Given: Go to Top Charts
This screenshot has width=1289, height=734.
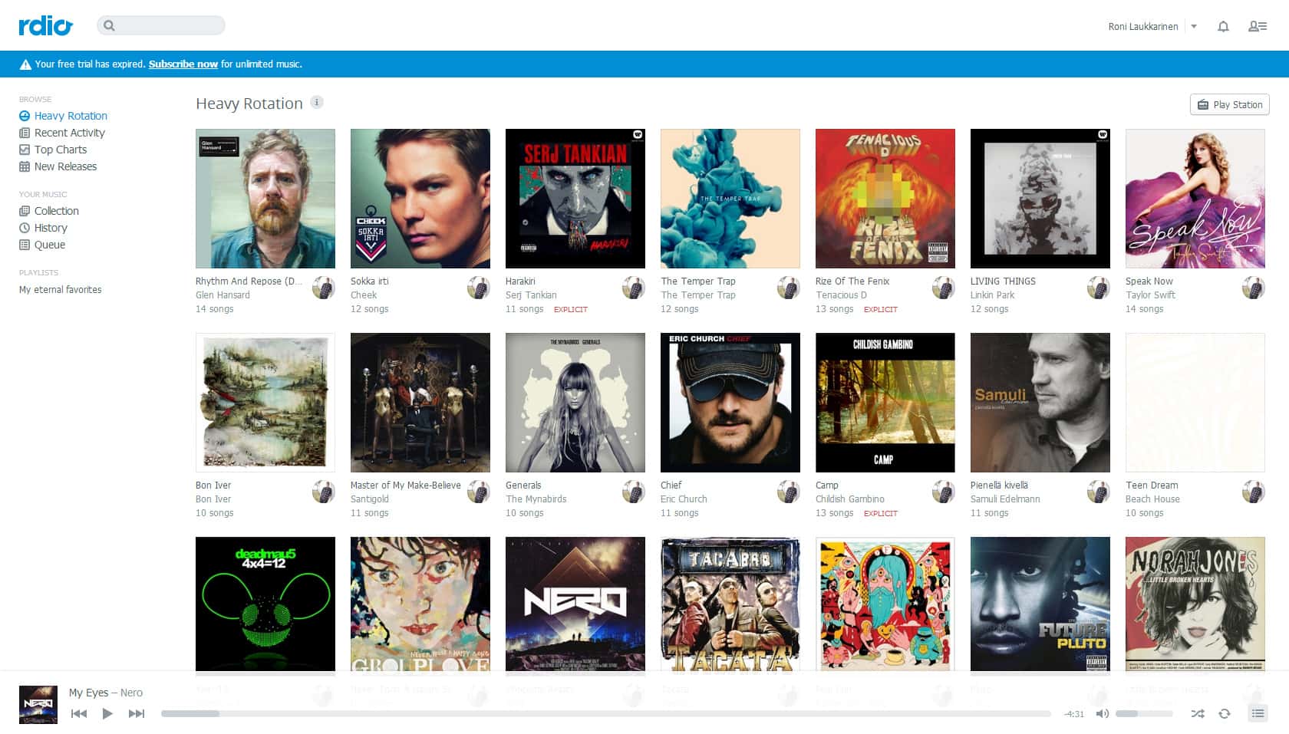Looking at the screenshot, I should click(53, 150).
